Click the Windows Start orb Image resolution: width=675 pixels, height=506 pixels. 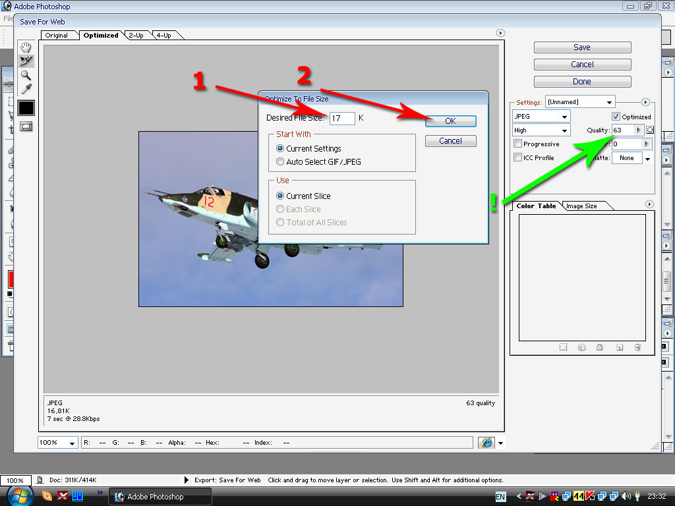20,495
